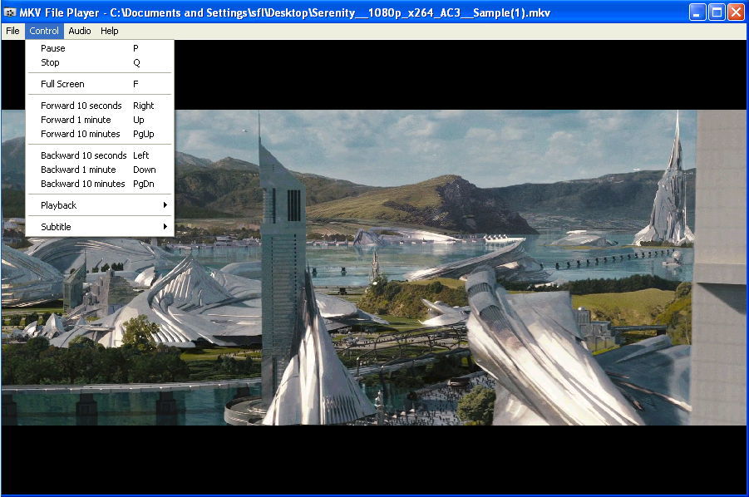Skip forward 10 seconds

click(81, 106)
